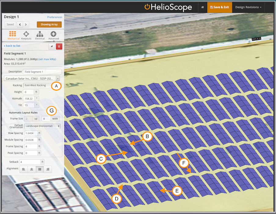Click the Modules count text
Screen dimensions: 276x214
pyautogui.click(x=21, y=59)
